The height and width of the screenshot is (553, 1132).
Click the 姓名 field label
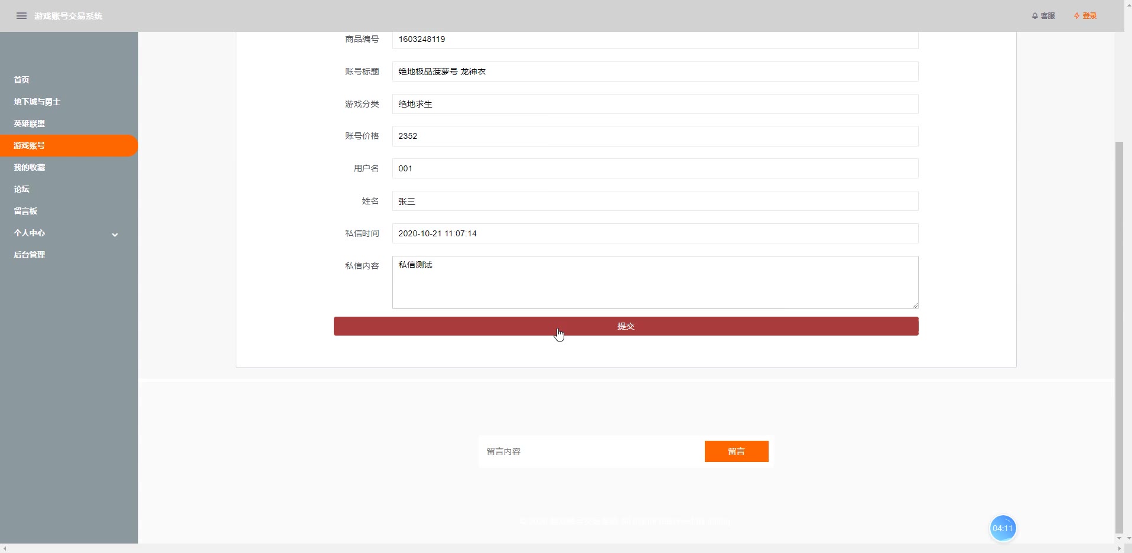coord(370,201)
